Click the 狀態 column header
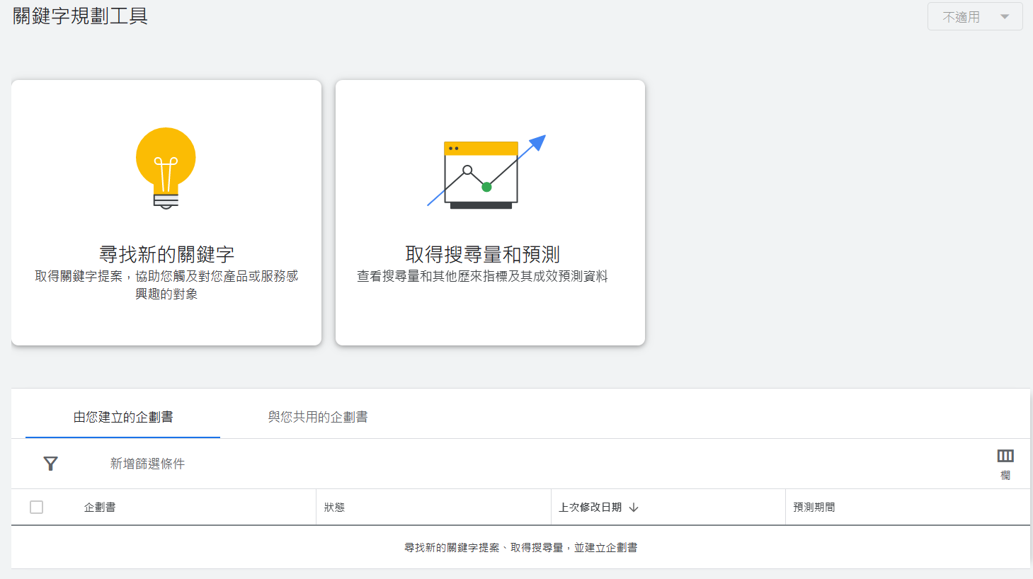 tap(334, 508)
